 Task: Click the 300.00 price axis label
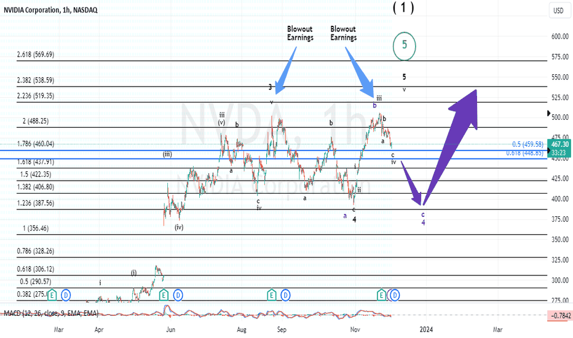[560, 280]
